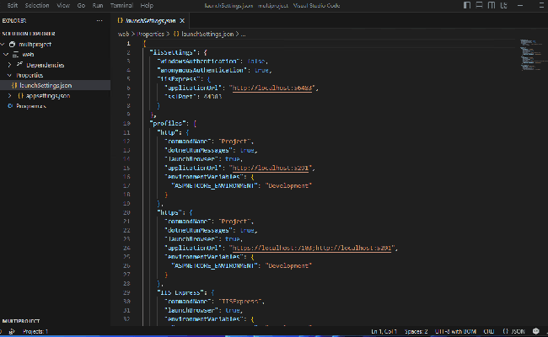
Task: Open the https profile applicationUrl link
Action: tap(312, 248)
